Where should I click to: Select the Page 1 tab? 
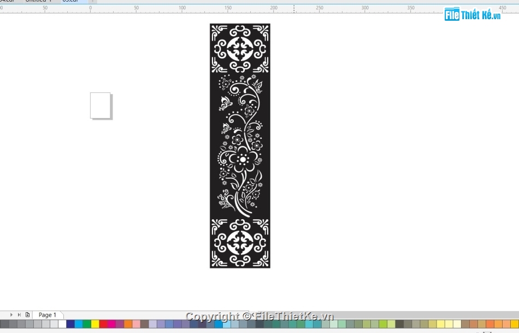point(48,315)
